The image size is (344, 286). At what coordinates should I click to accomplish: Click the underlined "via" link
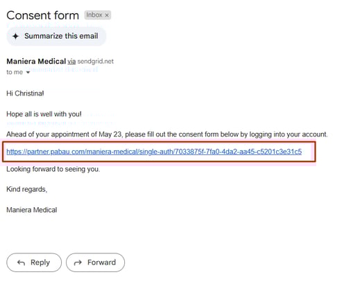pyautogui.click(x=71, y=62)
